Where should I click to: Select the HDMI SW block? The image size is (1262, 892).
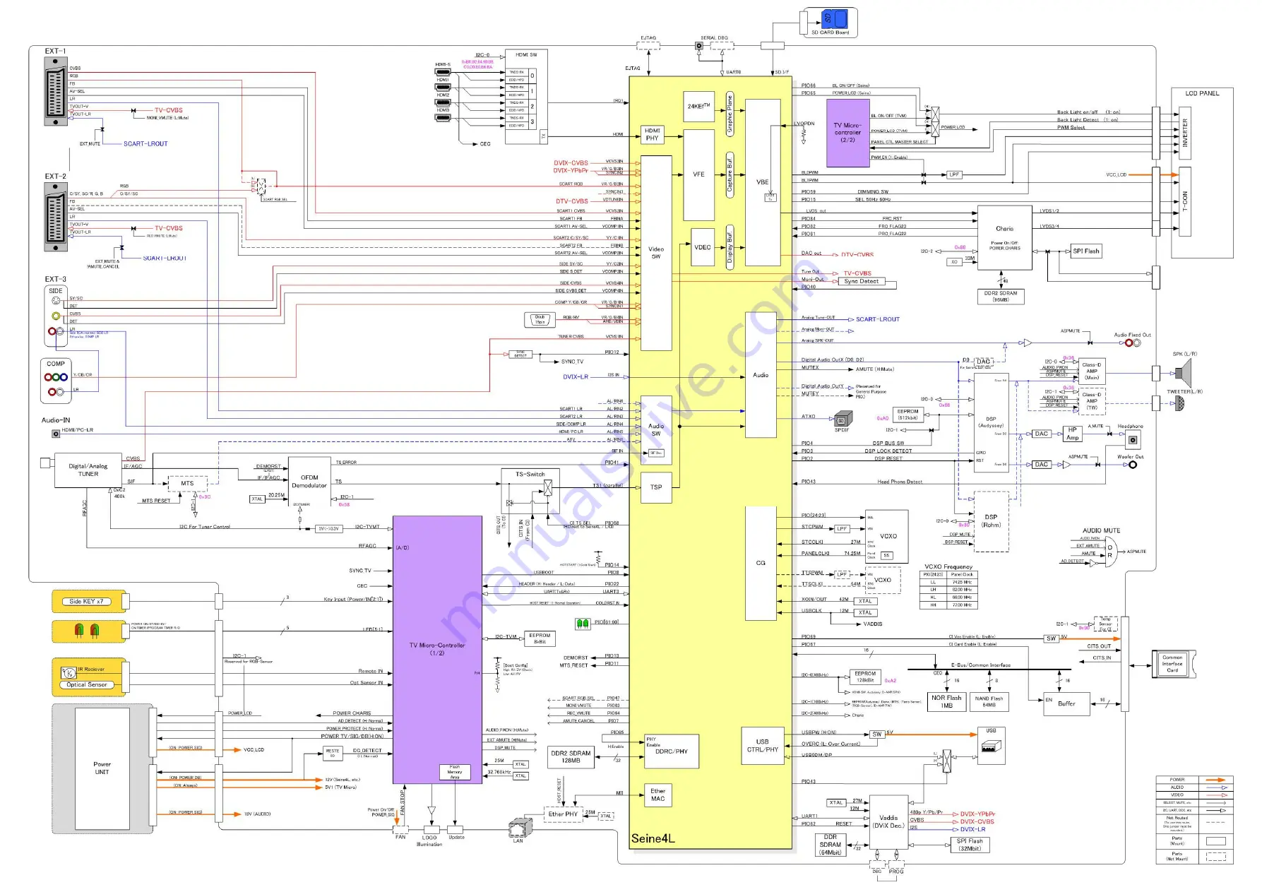(x=526, y=96)
